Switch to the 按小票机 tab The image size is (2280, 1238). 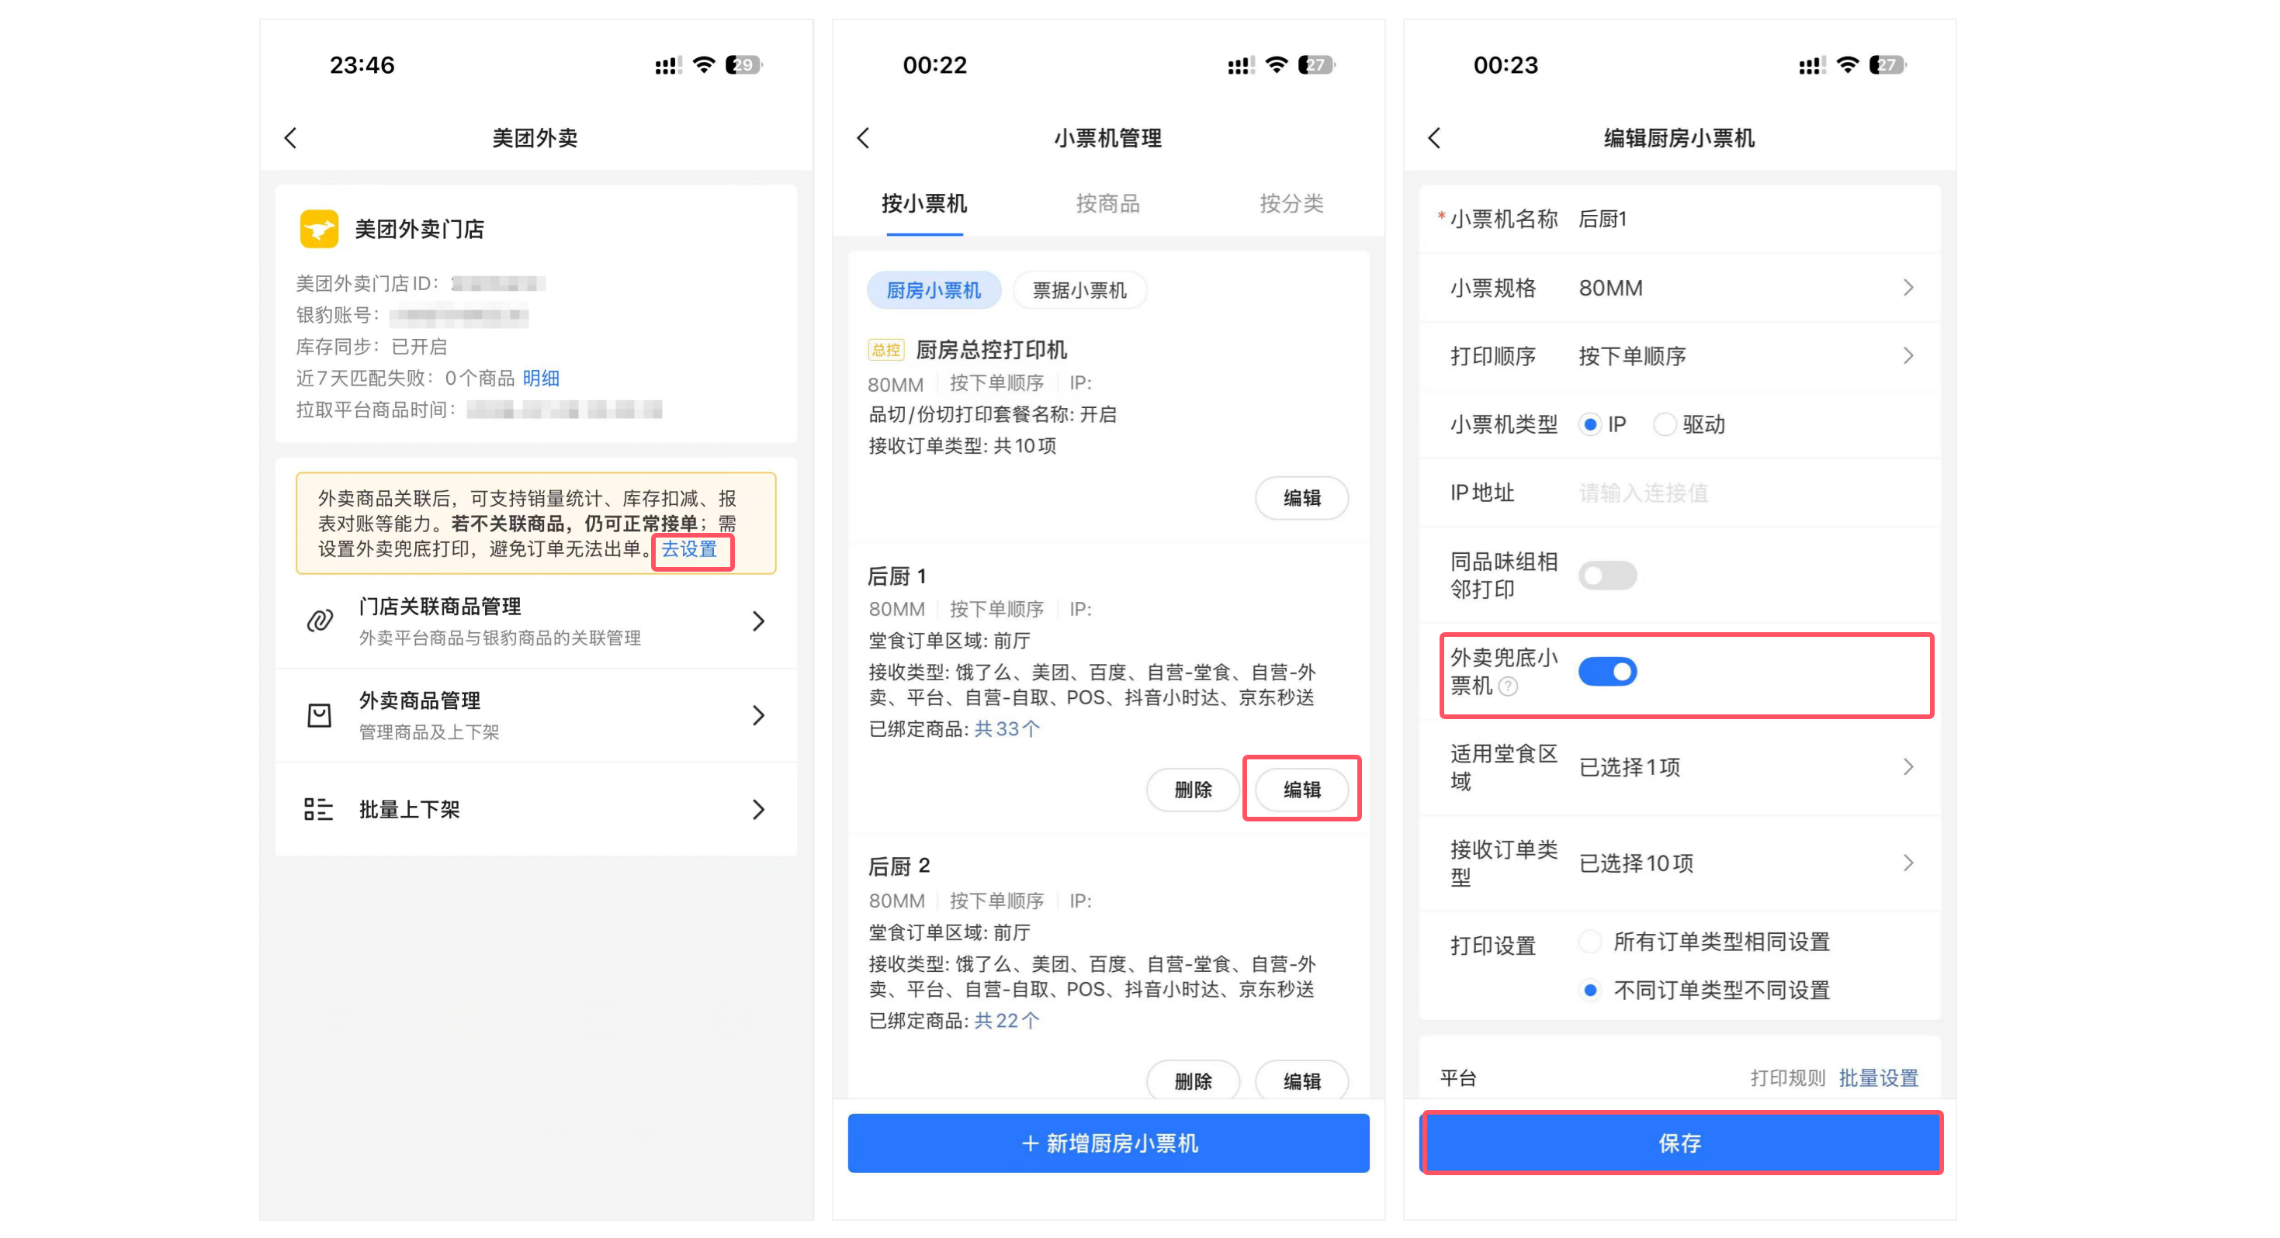pyautogui.click(x=924, y=203)
